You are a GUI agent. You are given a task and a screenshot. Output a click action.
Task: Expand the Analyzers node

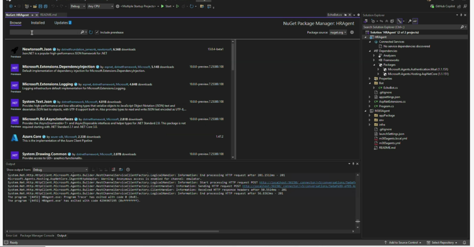pyautogui.click(x=374, y=56)
